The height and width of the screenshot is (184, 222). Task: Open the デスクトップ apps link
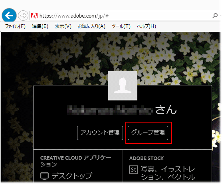point(72,176)
